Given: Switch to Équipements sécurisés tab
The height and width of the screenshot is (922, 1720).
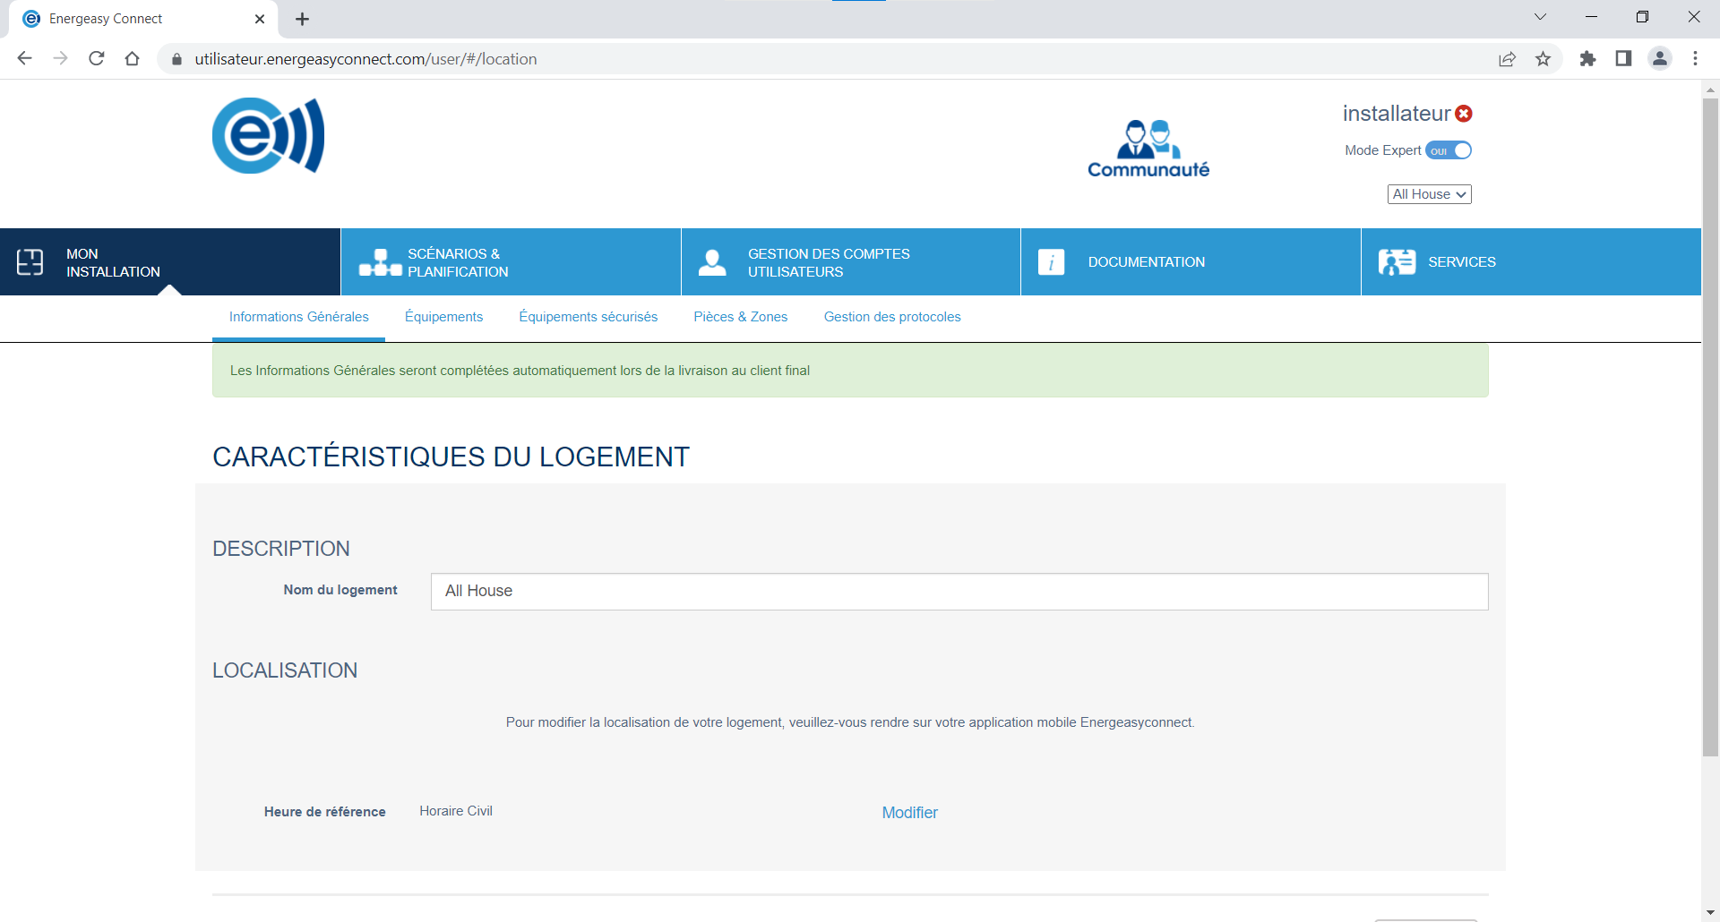Looking at the screenshot, I should (x=589, y=317).
